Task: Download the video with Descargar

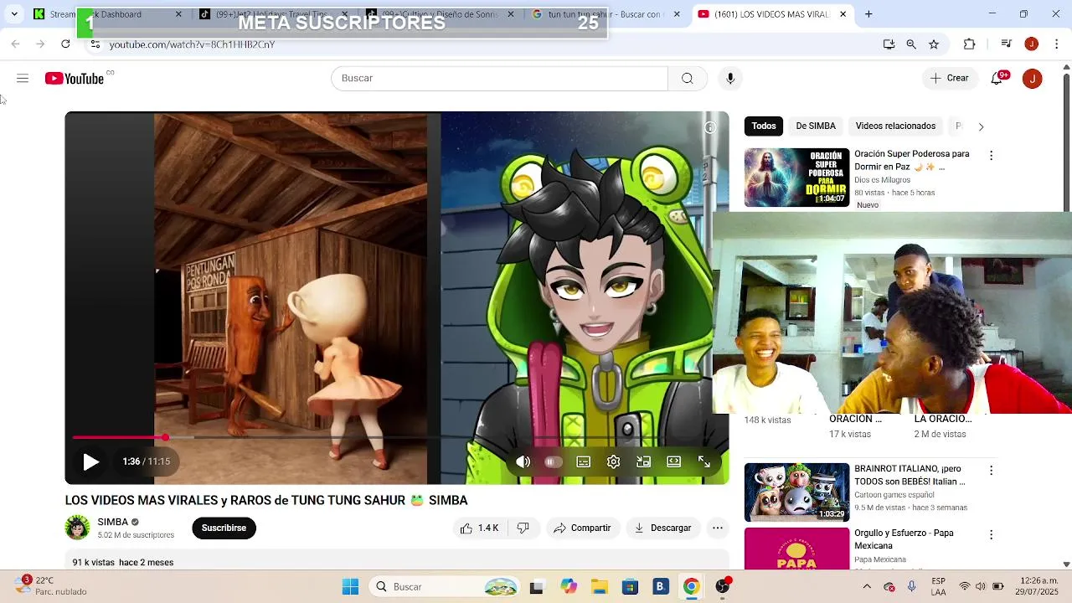Action: tap(662, 528)
